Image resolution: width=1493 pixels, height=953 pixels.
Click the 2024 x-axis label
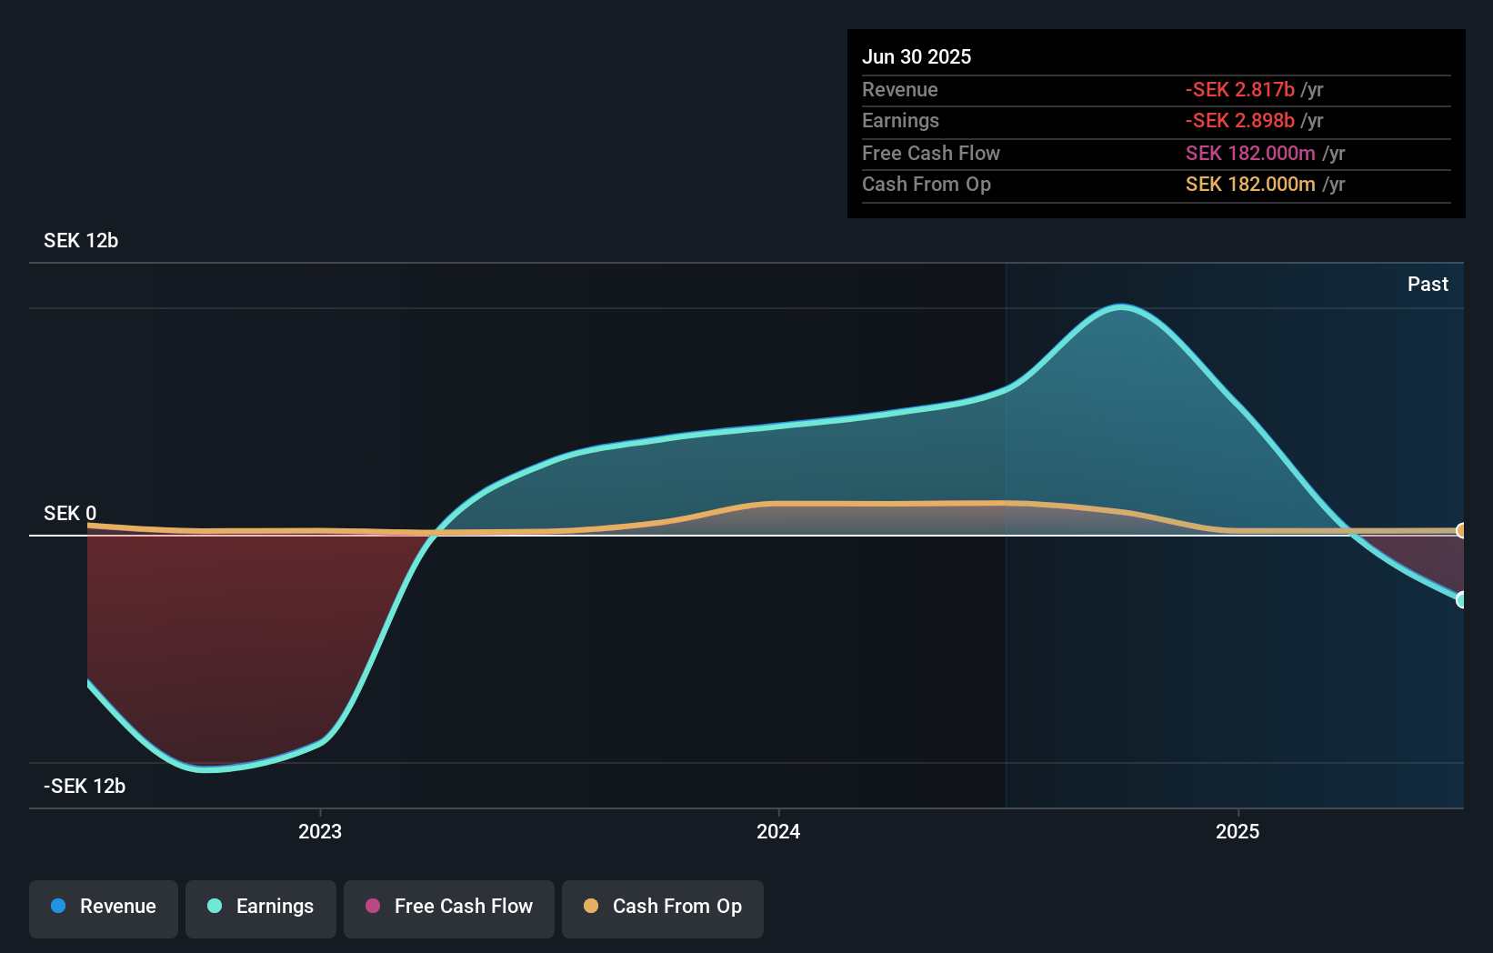click(x=778, y=831)
